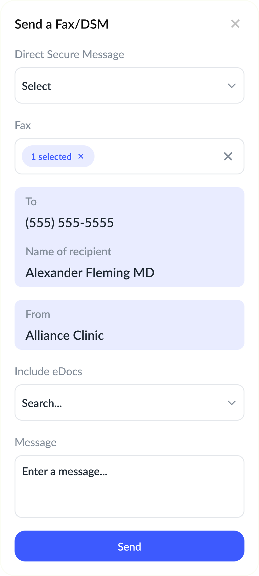Click the Alliance Clinic sender value
The height and width of the screenshot is (576, 259).
click(65, 336)
